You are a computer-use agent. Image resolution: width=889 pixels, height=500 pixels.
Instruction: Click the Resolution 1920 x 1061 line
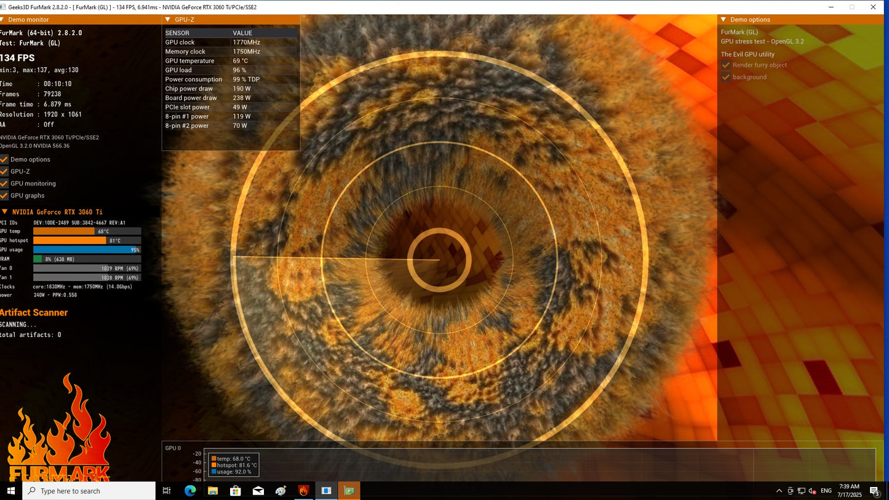click(x=41, y=114)
